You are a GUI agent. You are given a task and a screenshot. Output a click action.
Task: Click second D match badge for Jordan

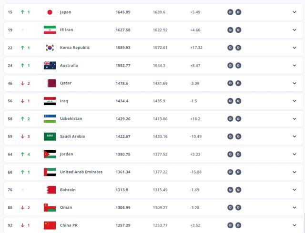click(x=238, y=154)
